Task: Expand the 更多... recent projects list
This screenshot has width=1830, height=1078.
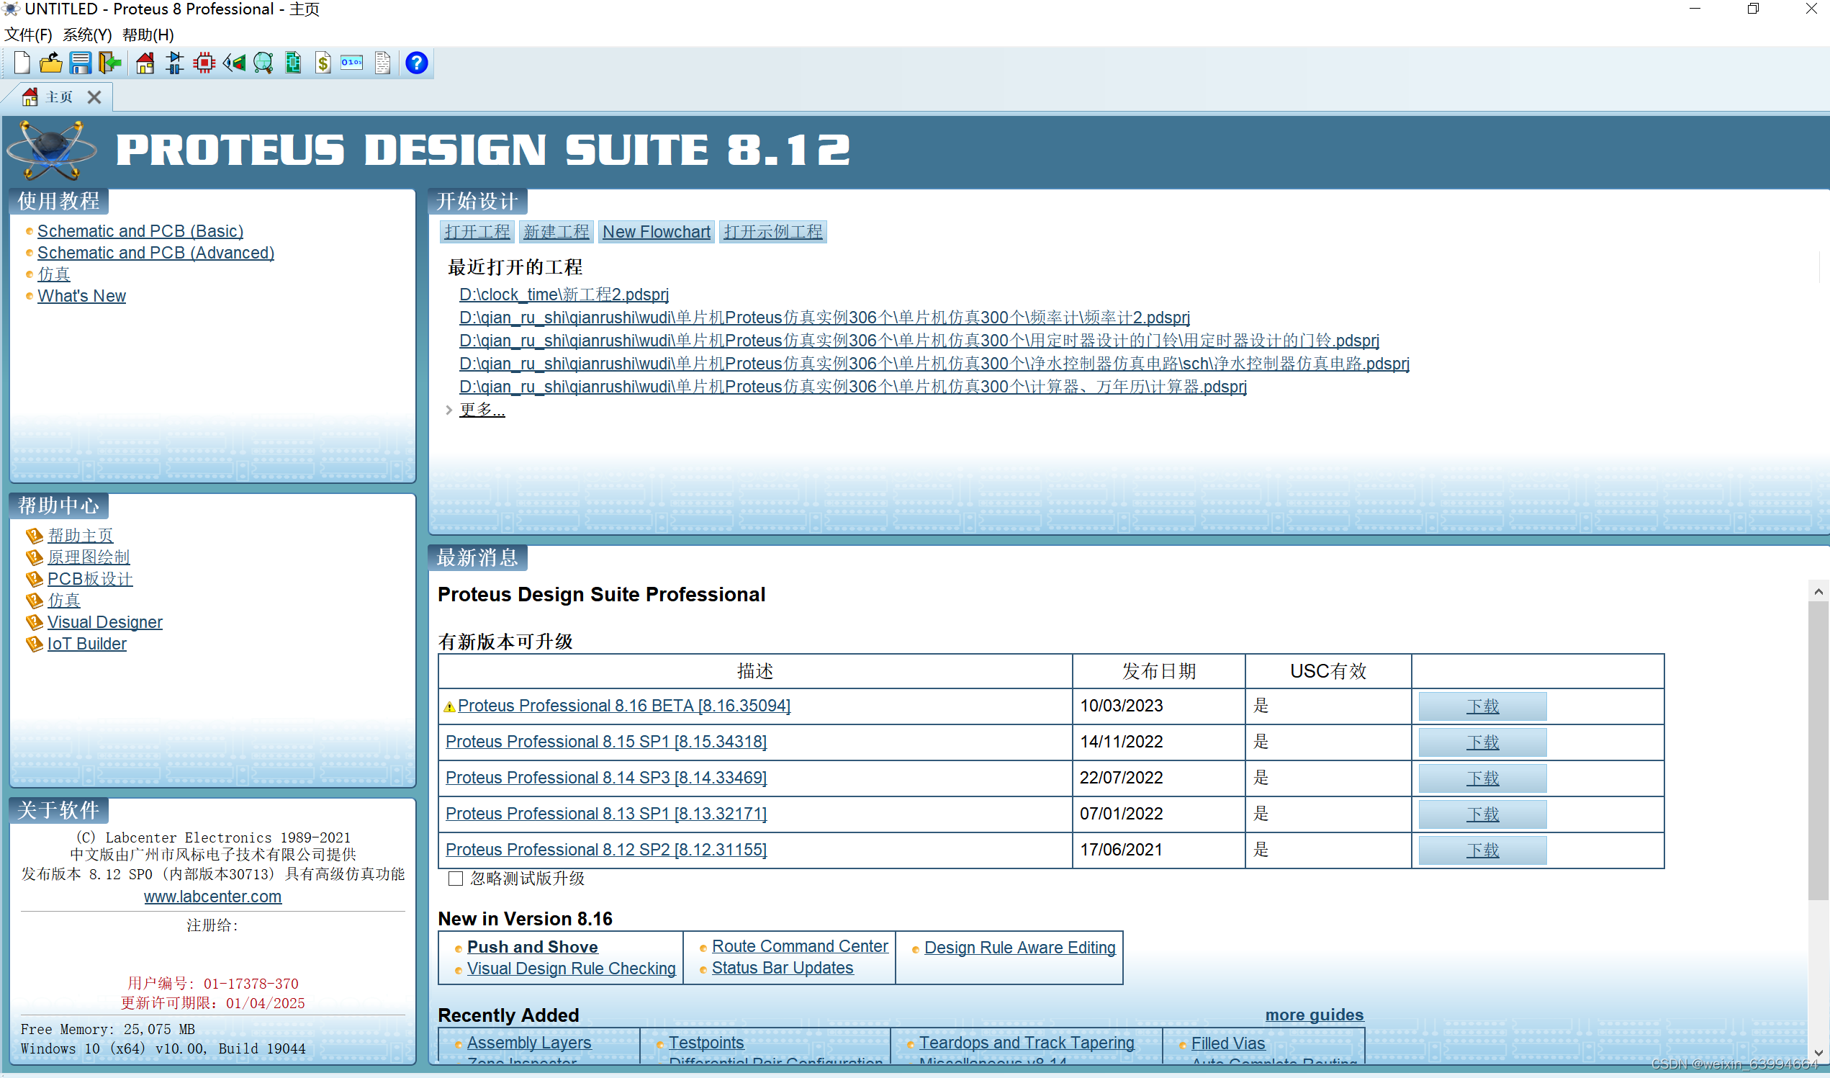Action: click(482, 410)
